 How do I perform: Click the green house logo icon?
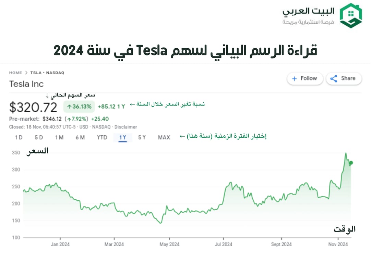coord(351,16)
